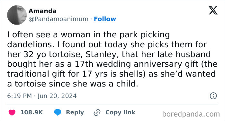The image size is (225, 121).
Task: Click the tweet body text
Action: [x=113, y=59]
